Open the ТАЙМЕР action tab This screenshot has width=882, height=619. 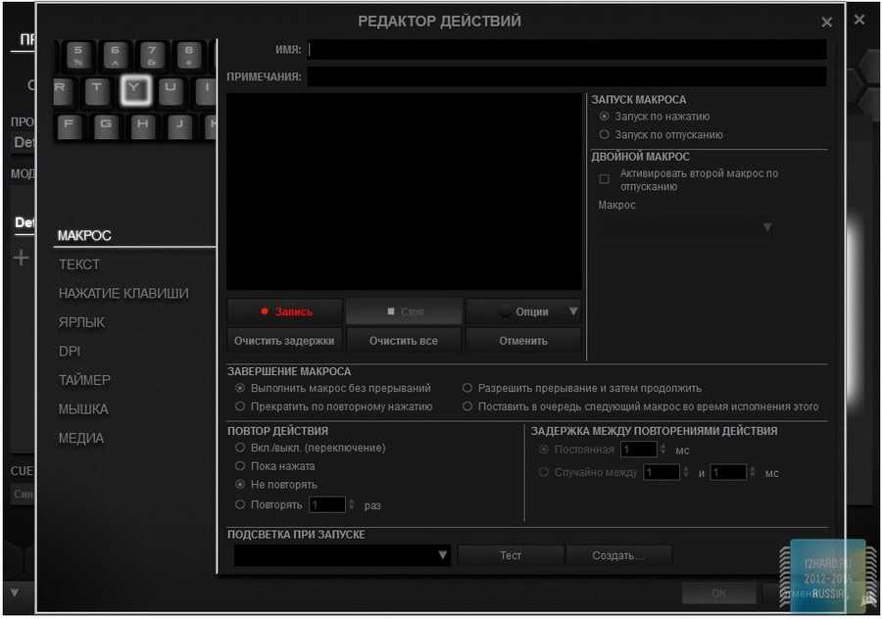[x=84, y=380]
